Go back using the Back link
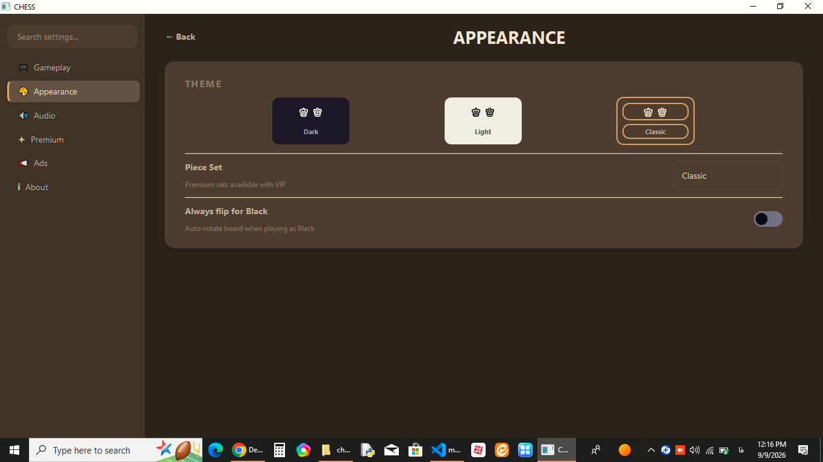This screenshot has width=823, height=462. coord(181,37)
